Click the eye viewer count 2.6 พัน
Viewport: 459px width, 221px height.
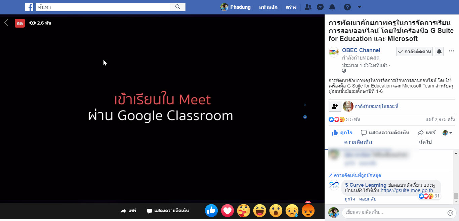coord(40,23)
